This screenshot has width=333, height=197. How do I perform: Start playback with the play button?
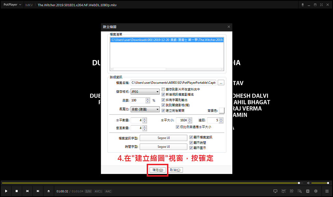coord(6,191)
